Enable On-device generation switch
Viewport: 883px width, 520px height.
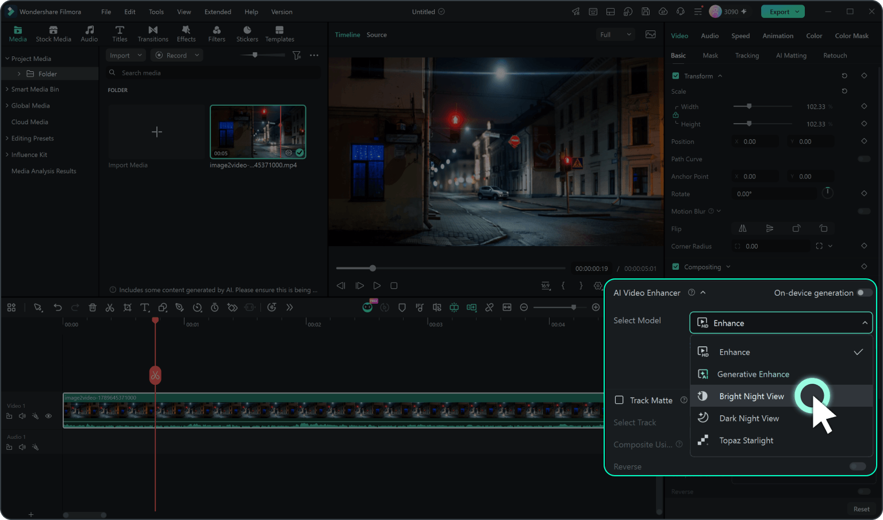(x=864, y=293)
